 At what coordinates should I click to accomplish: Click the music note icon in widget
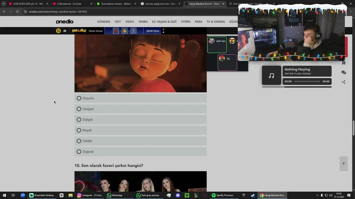tap(272, 75)
